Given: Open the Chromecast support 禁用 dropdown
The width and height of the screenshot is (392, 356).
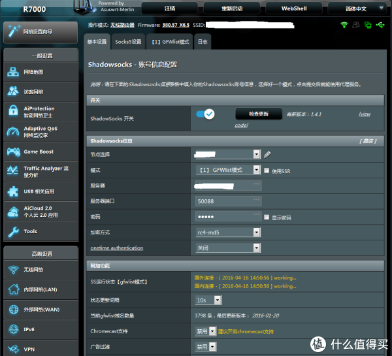Looking at the screenshot, I should point(206,331).
